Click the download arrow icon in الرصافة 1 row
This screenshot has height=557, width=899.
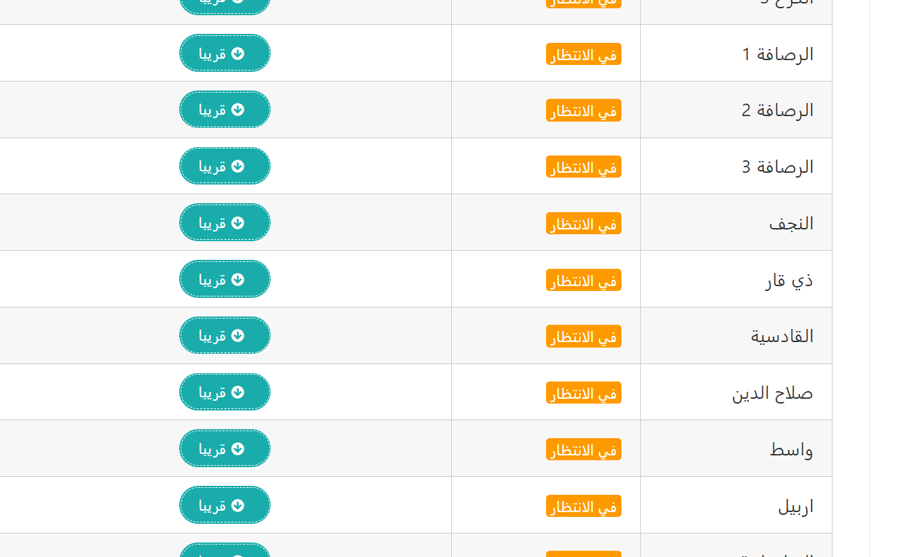click(238, 53)
